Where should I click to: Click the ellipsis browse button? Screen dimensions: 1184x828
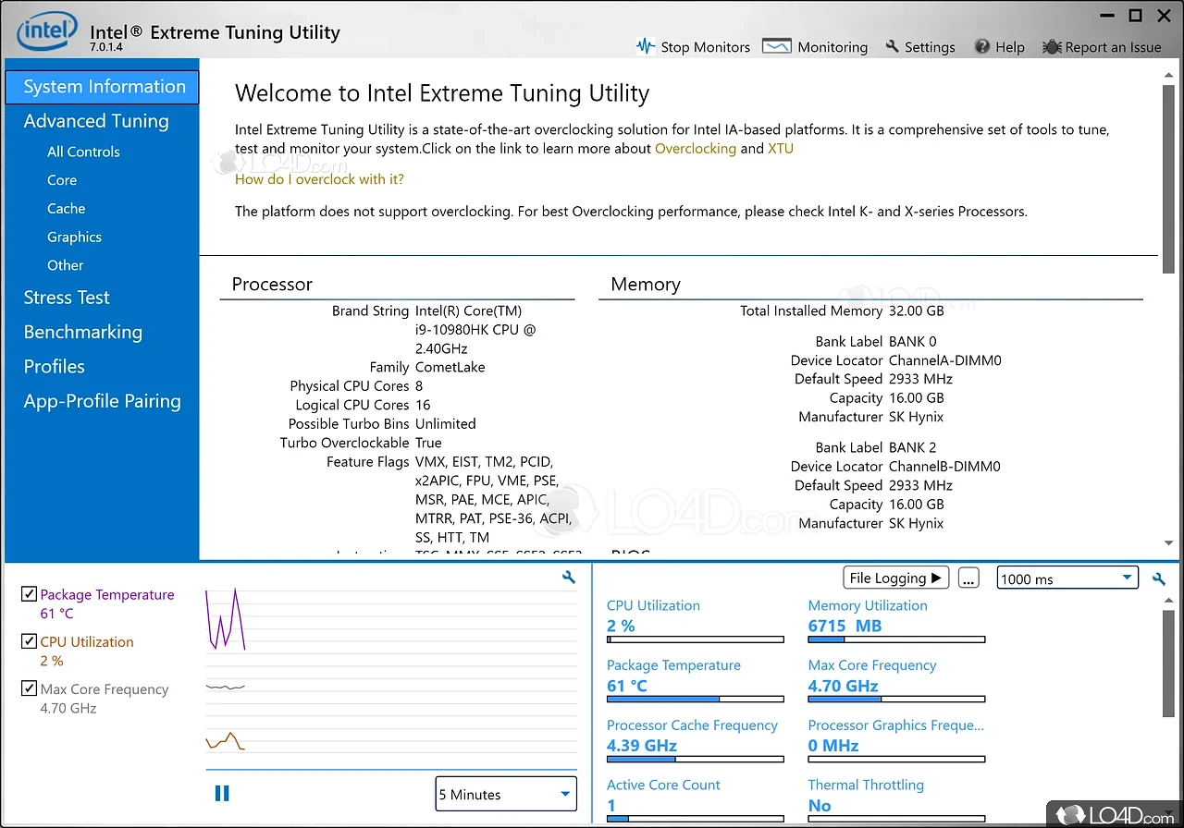968,578
